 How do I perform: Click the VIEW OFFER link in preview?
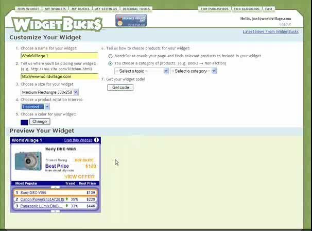[79, 177]
